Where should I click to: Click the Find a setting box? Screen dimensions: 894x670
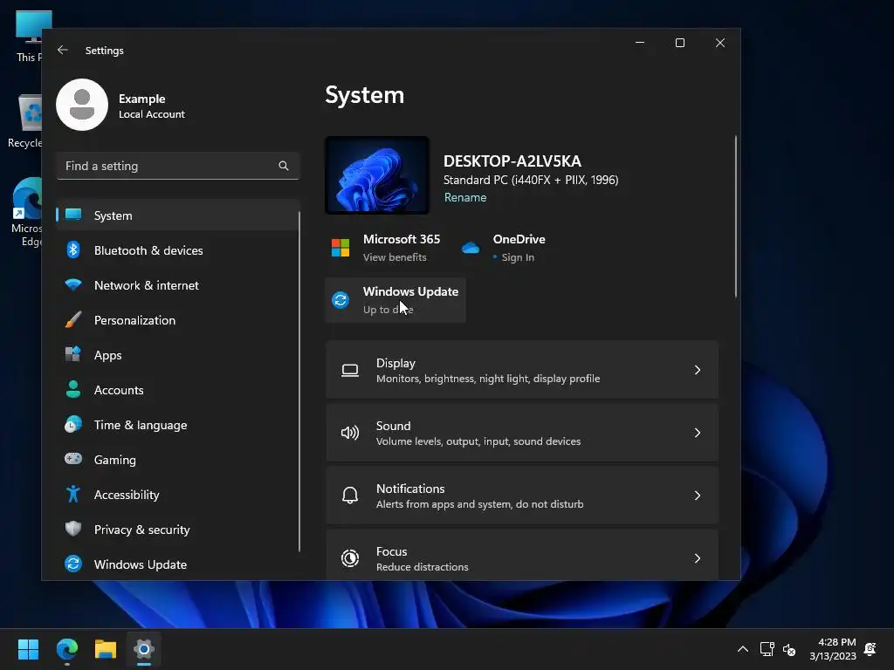177,166
